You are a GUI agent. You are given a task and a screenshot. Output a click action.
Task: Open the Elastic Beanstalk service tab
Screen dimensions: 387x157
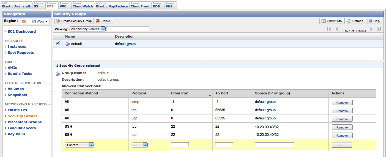click(x=16, y=5)
